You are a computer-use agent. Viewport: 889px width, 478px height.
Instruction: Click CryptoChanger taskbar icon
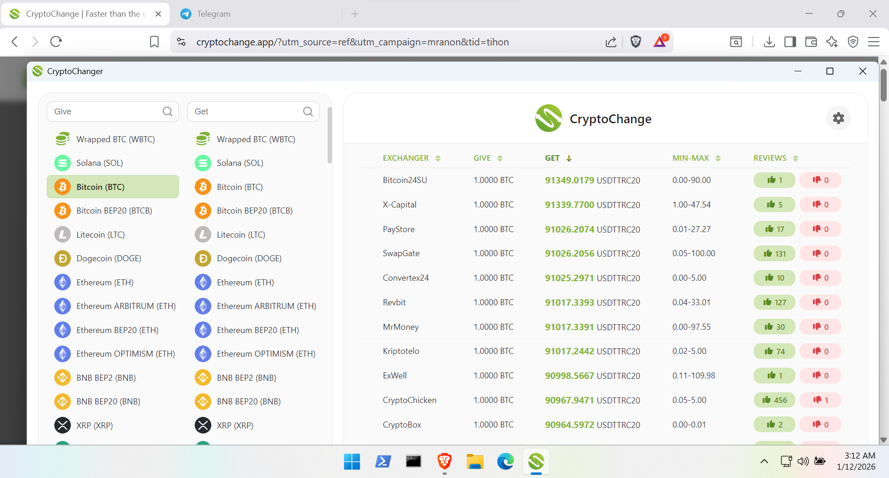click(536, 461)
